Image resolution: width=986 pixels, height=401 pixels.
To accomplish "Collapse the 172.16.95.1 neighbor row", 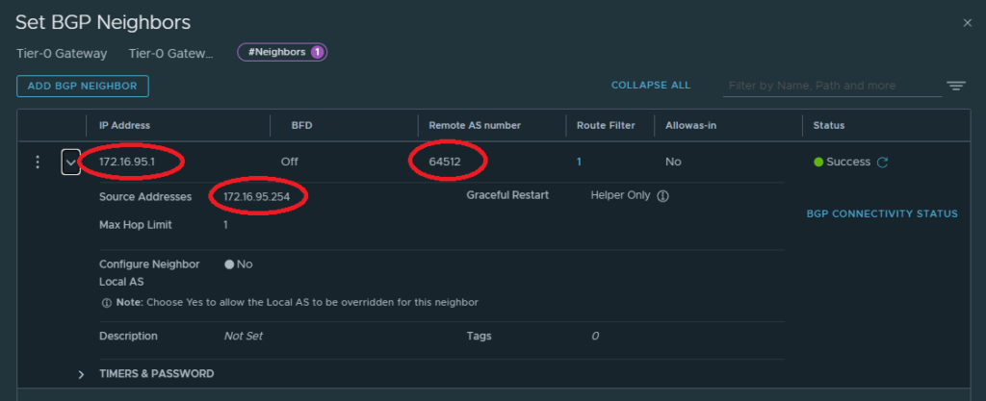I will point(70,163).
